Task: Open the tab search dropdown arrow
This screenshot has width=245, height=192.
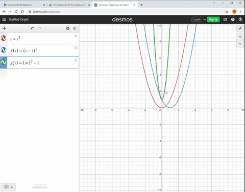Action: (x=214, y=3)
